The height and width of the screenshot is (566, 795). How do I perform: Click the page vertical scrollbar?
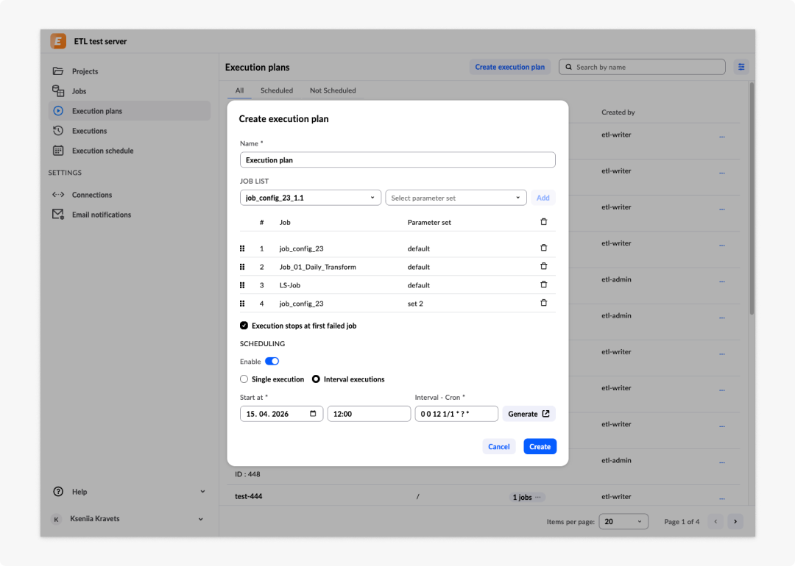(752, 198)
